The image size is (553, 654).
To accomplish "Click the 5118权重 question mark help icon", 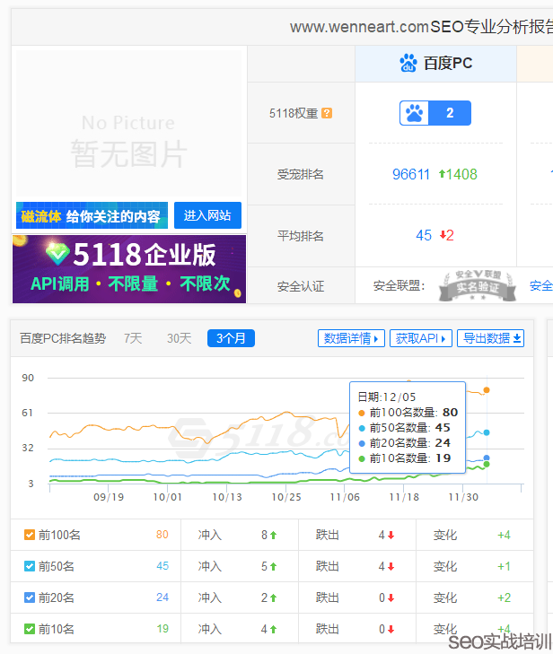I will coord(327,113).
